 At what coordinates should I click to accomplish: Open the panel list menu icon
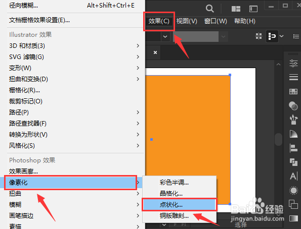(296, 36)
